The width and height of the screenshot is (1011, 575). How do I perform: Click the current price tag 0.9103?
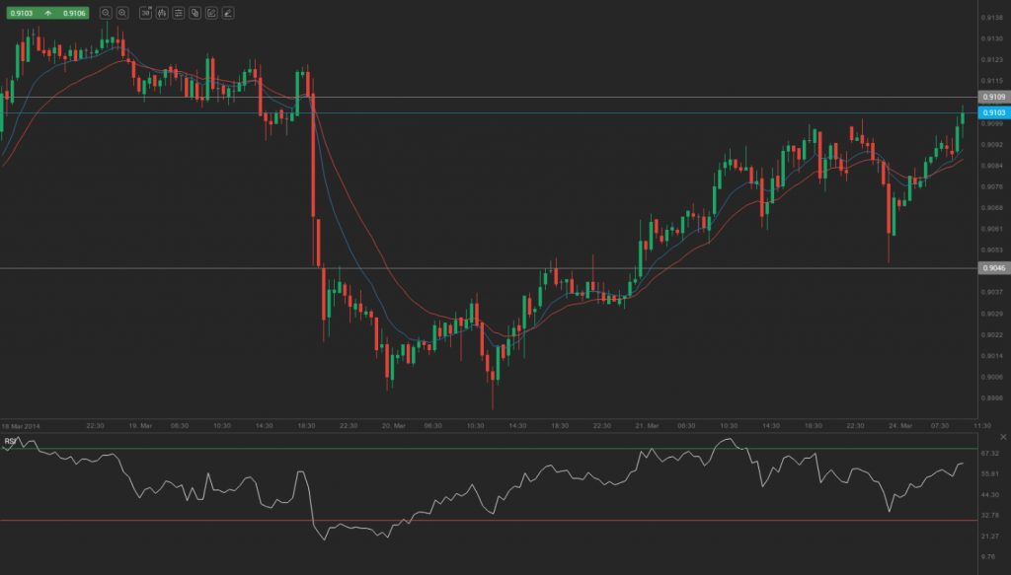(996, 114)
